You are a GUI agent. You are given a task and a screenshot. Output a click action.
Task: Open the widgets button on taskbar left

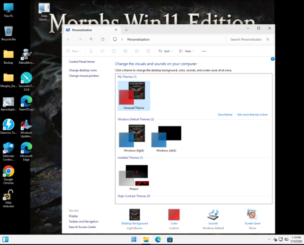click(x=5, y=240)
